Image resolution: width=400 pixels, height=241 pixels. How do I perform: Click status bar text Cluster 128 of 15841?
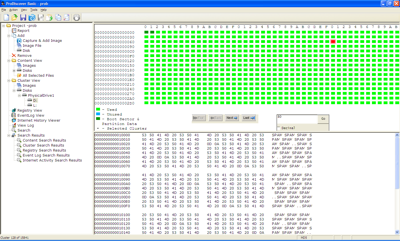tap(14, 238)
